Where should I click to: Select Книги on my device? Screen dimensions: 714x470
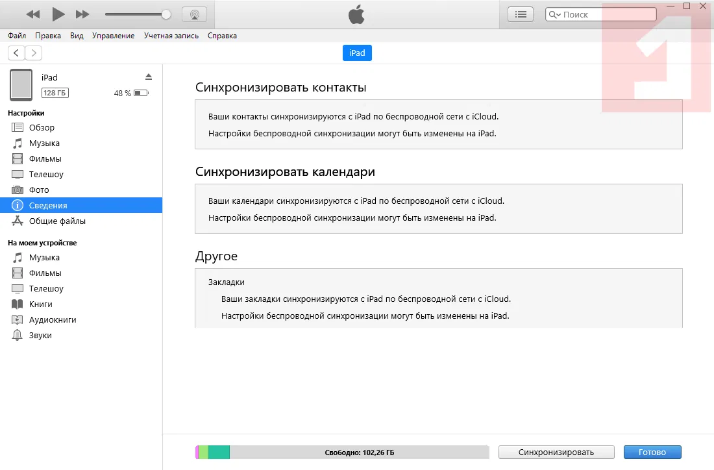(x=40, y=304)
